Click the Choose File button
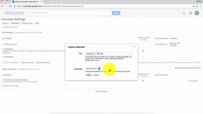Viewport: 203px width, 114px height. (x=91, y=54)
